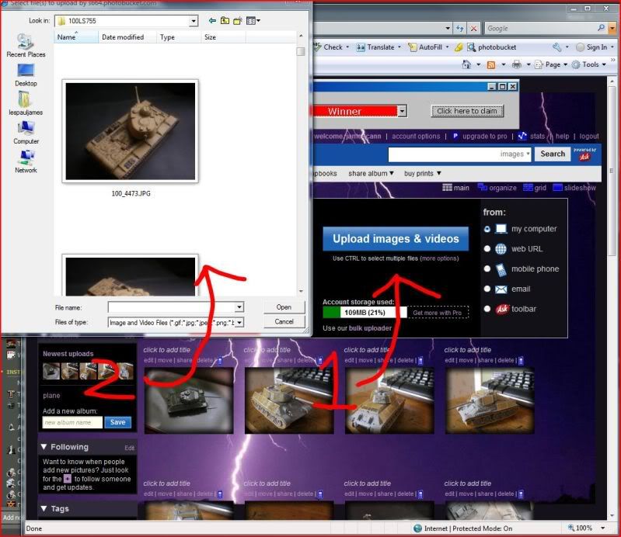Open the images search type dropdown
The height and width of the screenshot is (537, 621).
(x=515, y=154)
